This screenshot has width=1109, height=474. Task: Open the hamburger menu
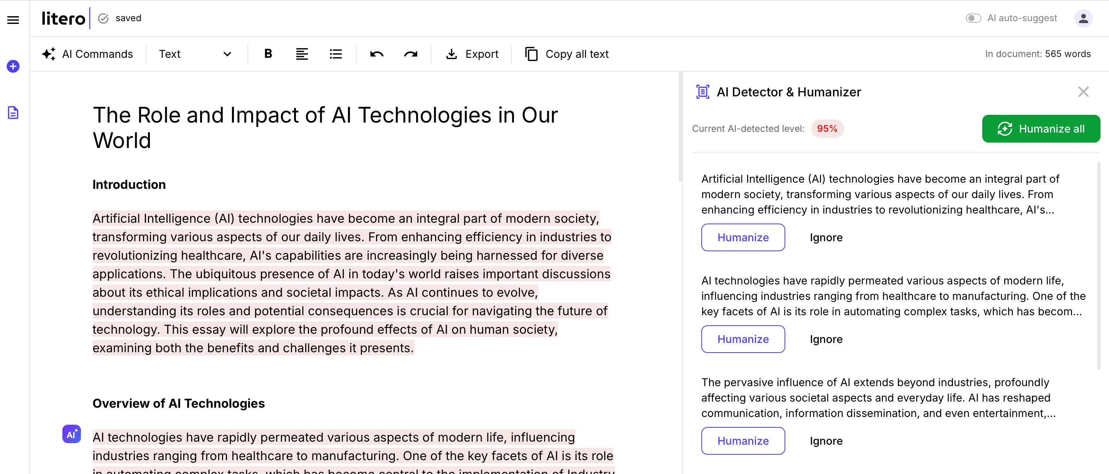(x=13, y=20)
